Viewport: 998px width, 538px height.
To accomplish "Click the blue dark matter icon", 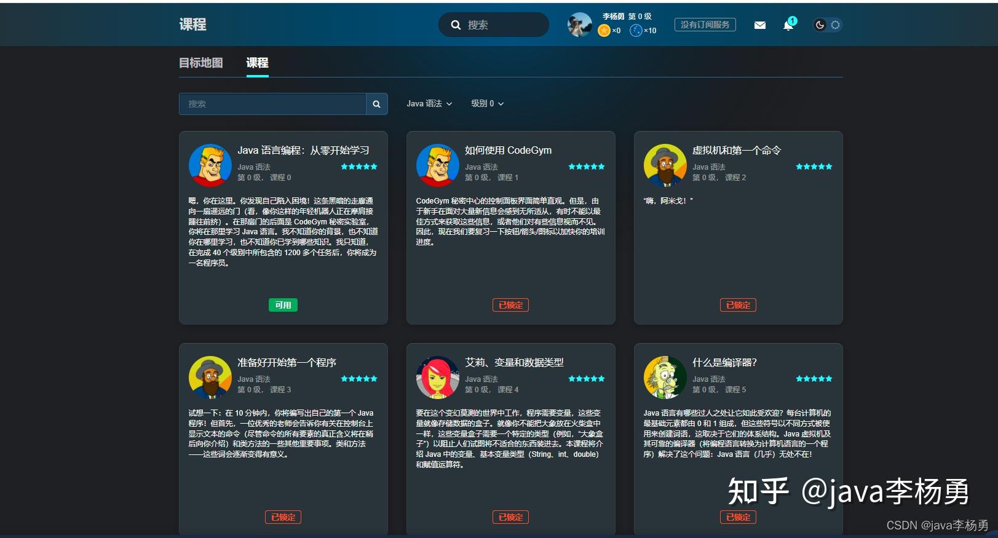I will tap(636, 30).
